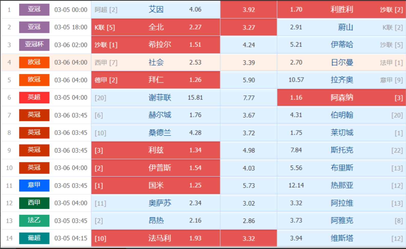Select away team 维斯塔
406x249 pixels.
tap(342, 238)
